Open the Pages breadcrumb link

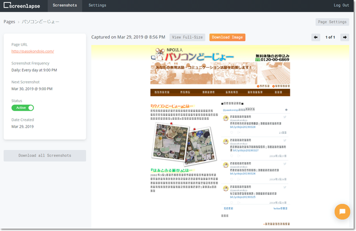point(9,22)
